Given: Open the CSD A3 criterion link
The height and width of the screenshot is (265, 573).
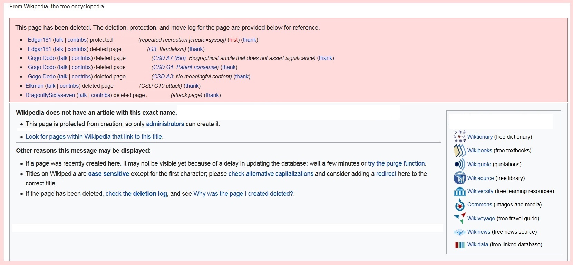Looking at the screenshot, I should coord(164,76).
